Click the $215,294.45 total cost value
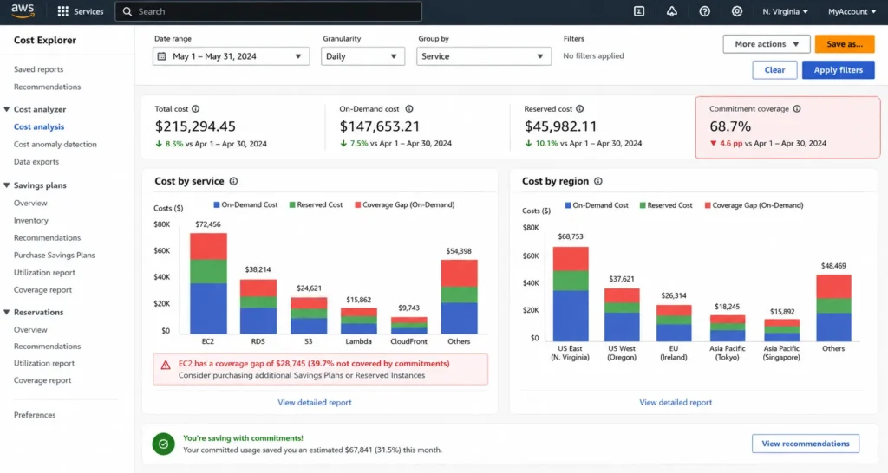Viewport: 888px width, 473px height. tap(195, 126)
